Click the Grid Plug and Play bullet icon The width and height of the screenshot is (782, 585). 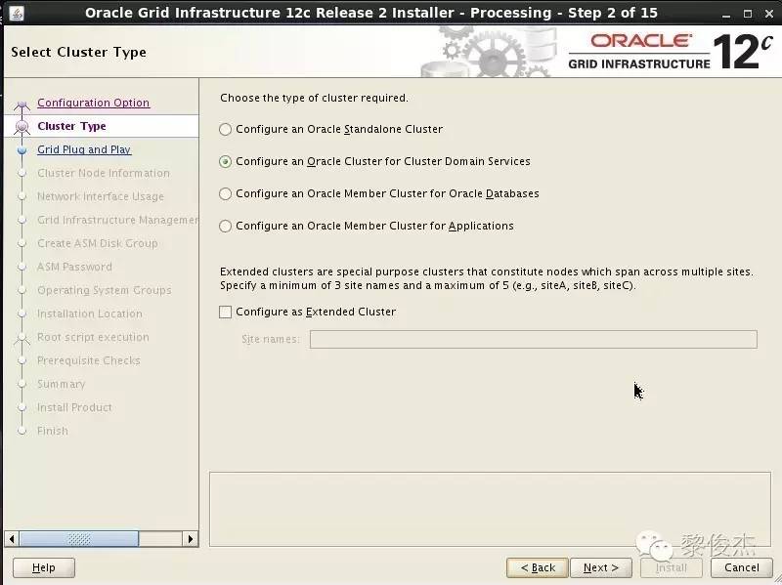tap(22, 149)
